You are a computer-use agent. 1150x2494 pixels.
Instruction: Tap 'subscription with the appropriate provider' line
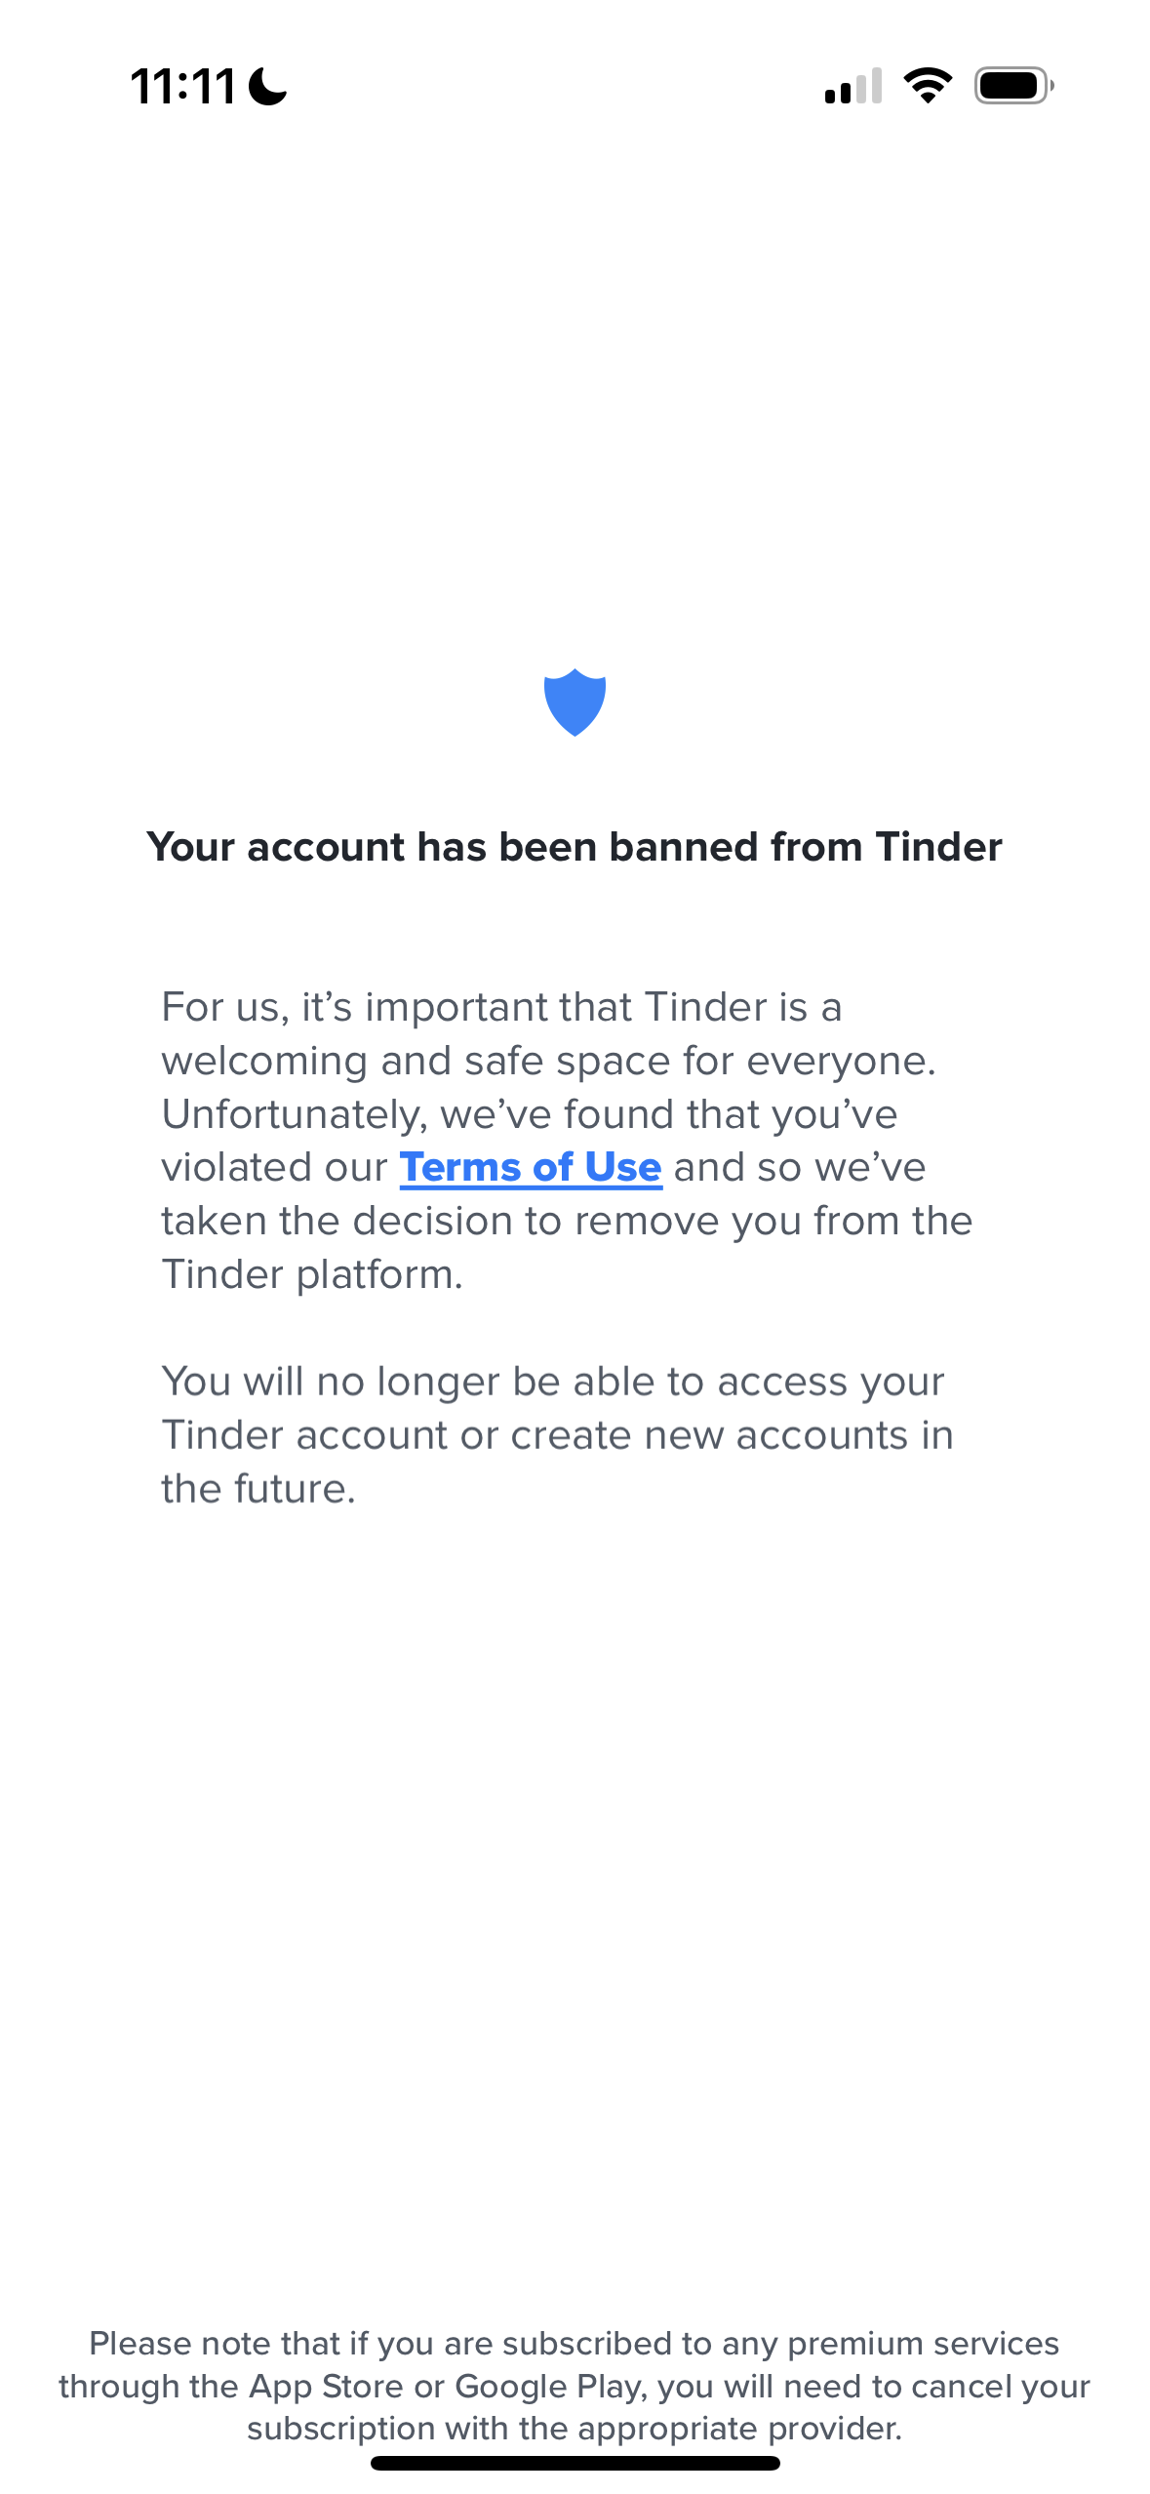point(575,2428)
